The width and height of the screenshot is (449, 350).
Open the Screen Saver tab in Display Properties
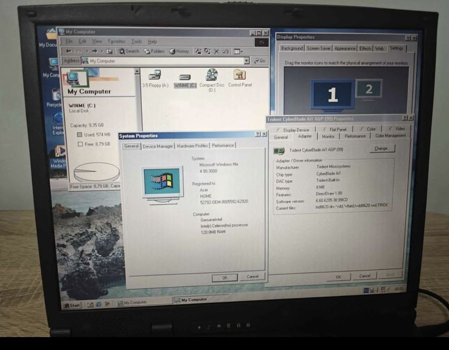click(319, 48)
